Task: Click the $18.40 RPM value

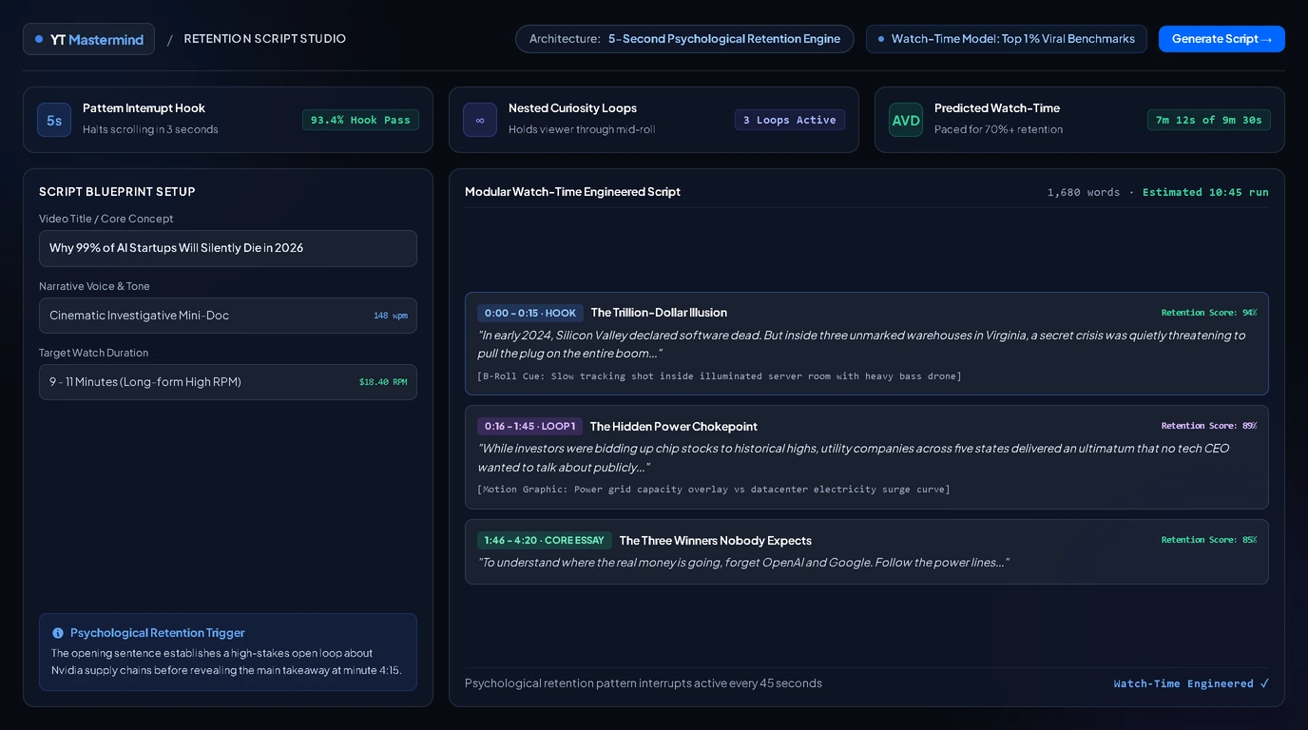Action: (x=383, y=382)
